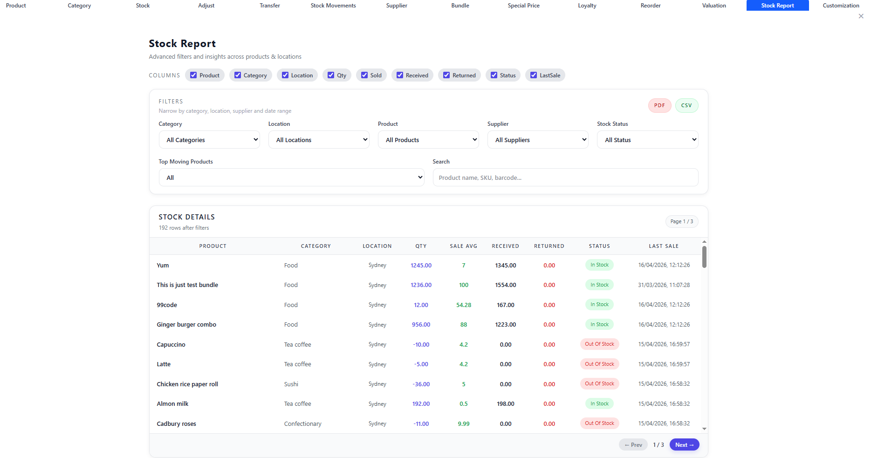
Task: Click the 31/03/2026, 11:07:28 last sale
Action: click(664, 285)
